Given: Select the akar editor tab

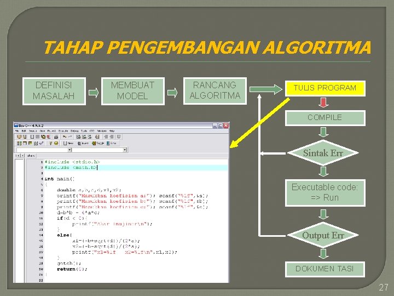Looking at the screenshot, I should pos(31,156).
